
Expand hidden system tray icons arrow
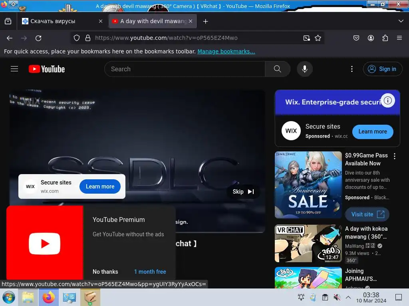point(348,297)
